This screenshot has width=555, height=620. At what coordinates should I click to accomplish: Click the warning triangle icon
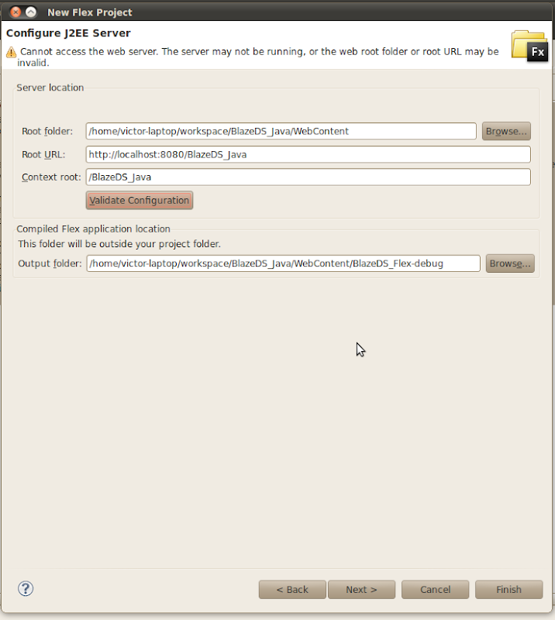click(11, 52)
